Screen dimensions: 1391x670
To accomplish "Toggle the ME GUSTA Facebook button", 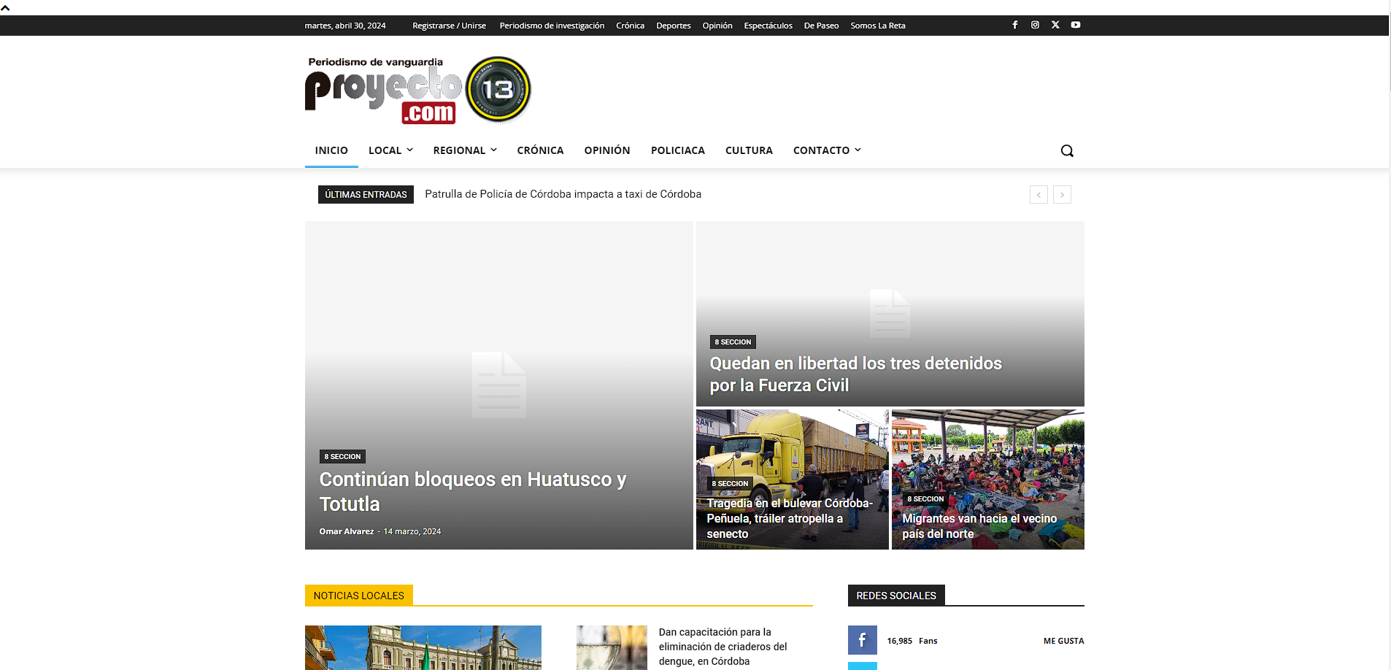I will click(1063, 640).
